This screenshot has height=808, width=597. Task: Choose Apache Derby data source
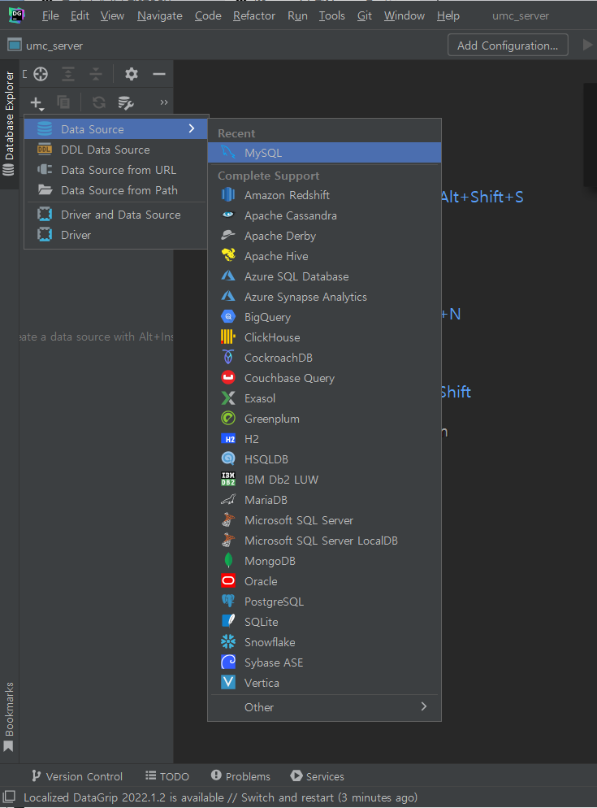(325, 236)
